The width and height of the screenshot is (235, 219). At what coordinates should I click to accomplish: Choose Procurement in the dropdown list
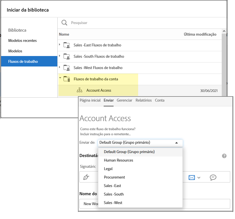[114, 177]
